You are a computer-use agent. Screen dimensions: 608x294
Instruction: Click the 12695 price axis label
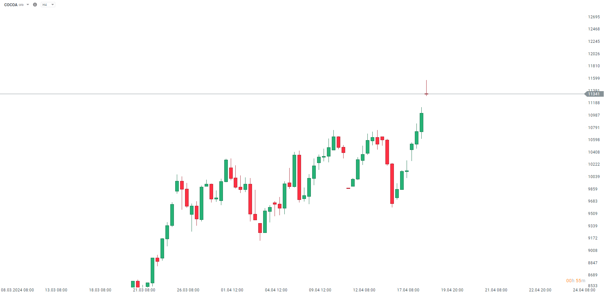(x=594, y=17)
